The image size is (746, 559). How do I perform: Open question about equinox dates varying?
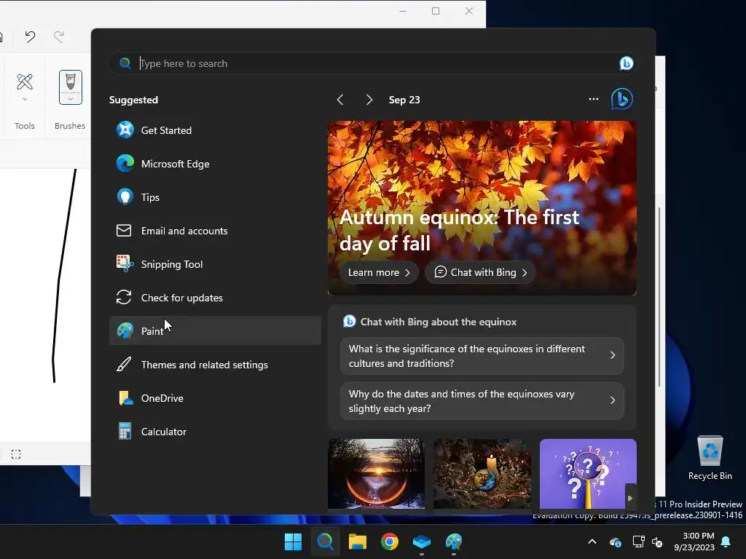pos(482,401)
